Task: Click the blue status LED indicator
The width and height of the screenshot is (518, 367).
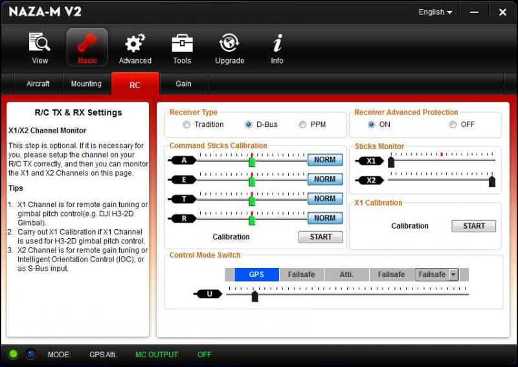Action: [x=31, y=354]
